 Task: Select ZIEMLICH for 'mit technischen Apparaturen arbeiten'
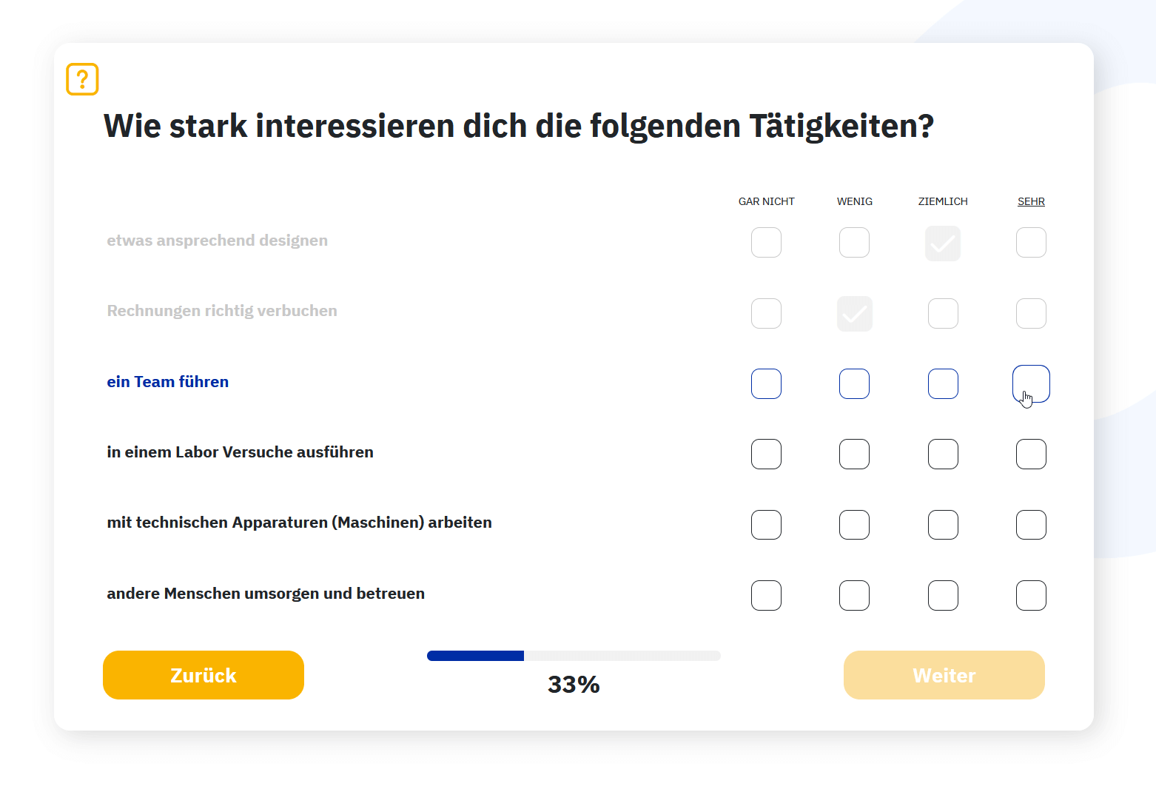[x=943, y=524]
